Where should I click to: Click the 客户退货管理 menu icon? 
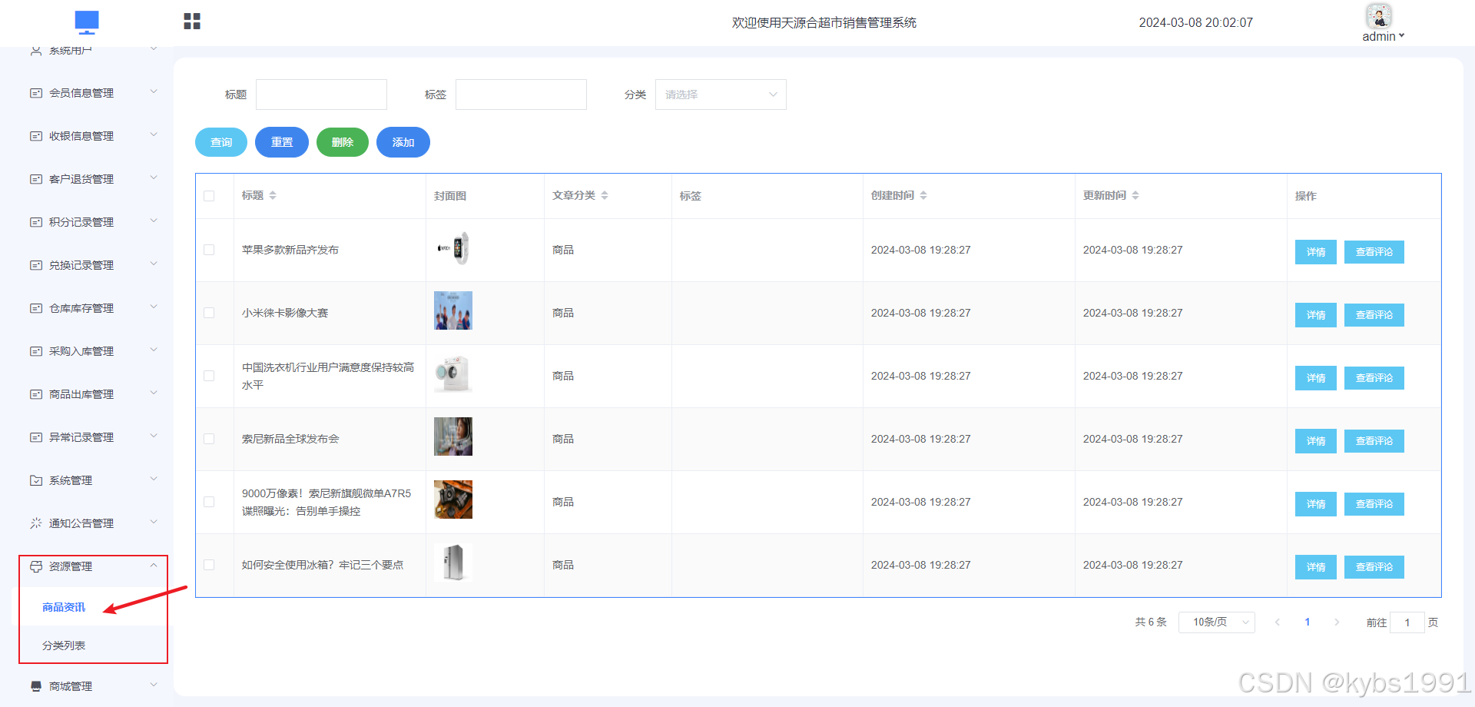[36, 179]
